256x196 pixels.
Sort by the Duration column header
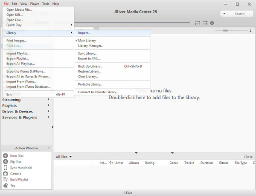click(x=207, y=163)
